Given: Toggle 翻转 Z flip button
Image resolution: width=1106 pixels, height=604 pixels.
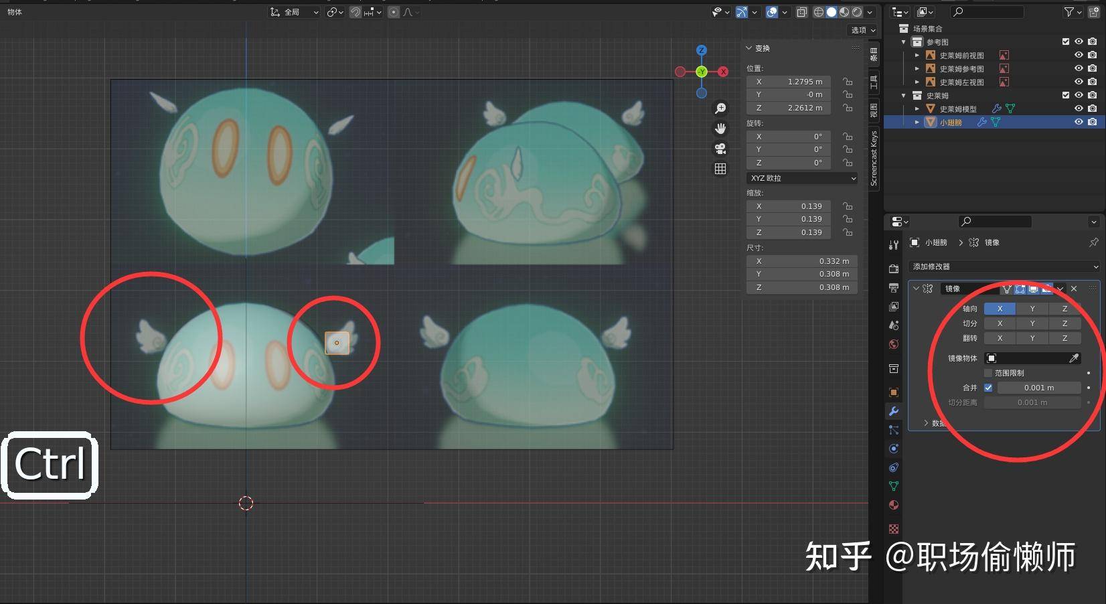Looking at the screenshot, I should pyautogui.click(x=1064, y=338).
